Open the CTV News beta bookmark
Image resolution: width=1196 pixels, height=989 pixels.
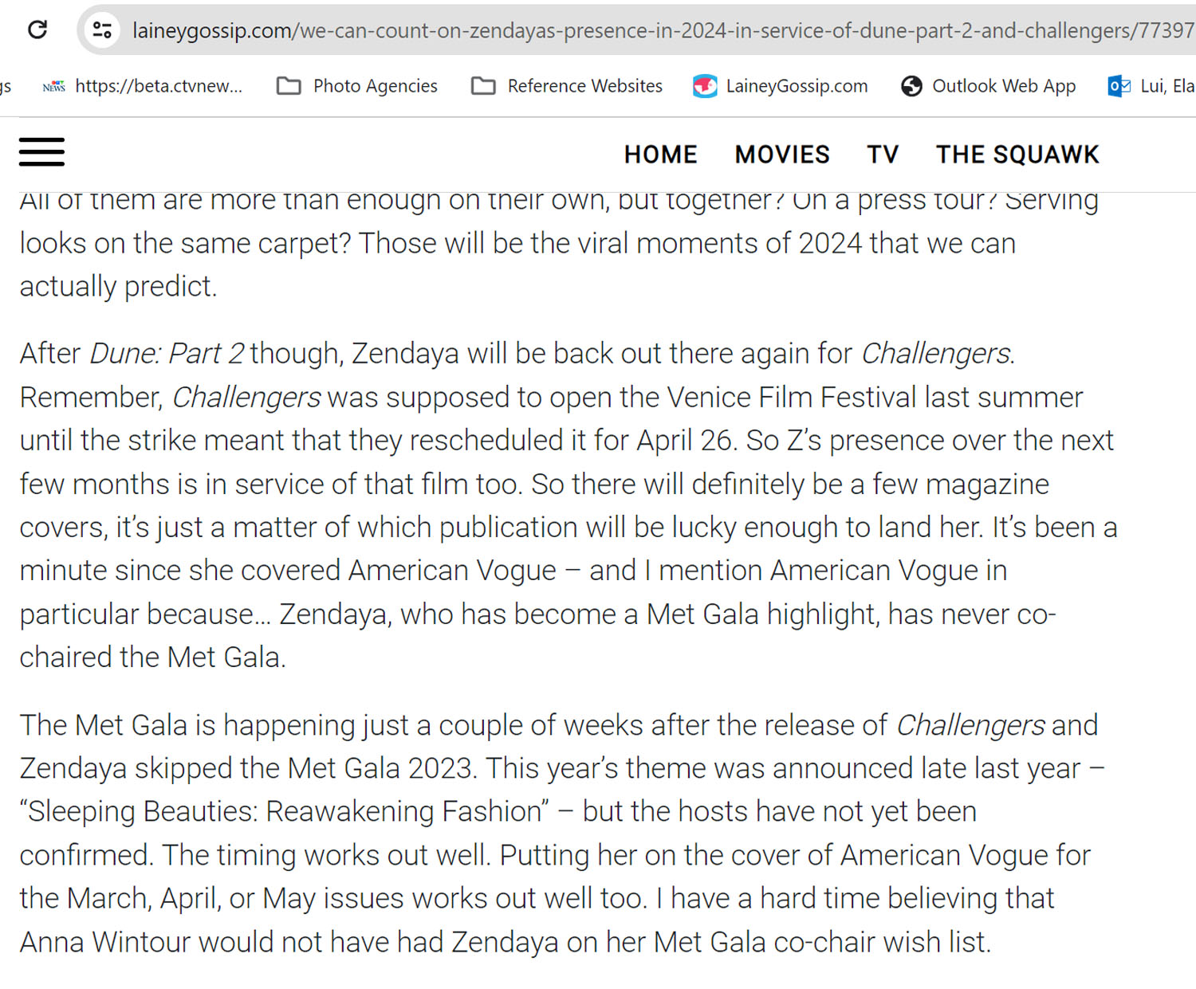143,86
